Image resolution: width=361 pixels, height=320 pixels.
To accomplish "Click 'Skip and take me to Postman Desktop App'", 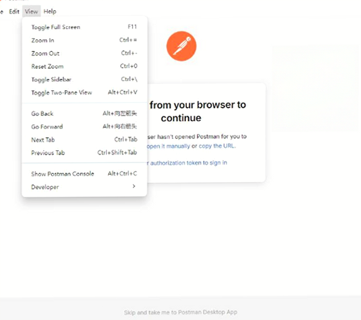I will click(x=180, y=312).
